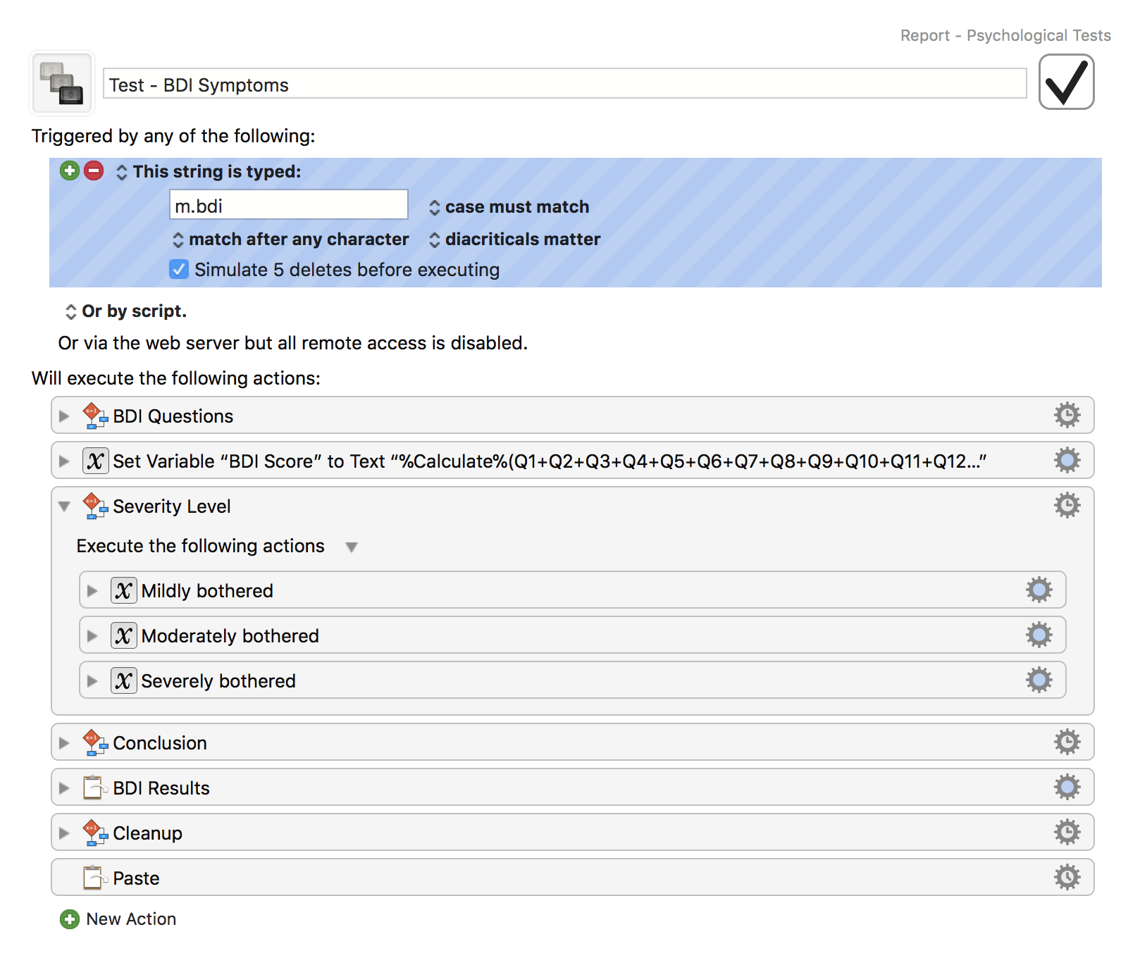Click the Moderately bothered variable icon
Image resolution: width=1140 pixels, height=958 pixels.
pyautogui.click(x=123, y=635)
